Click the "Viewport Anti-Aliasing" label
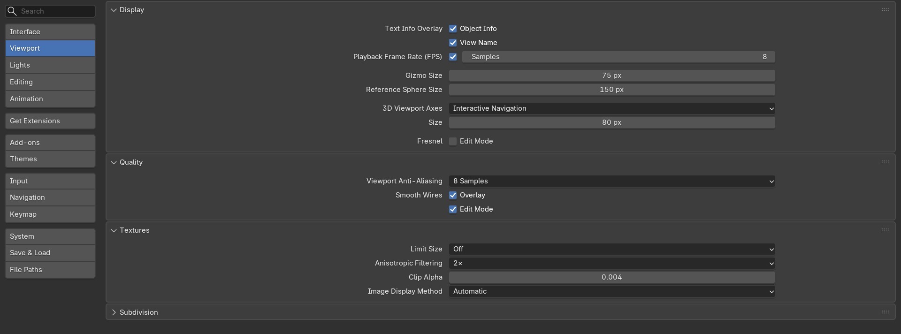The width and height of the screenshot is (901, 334). pos(404,181)
